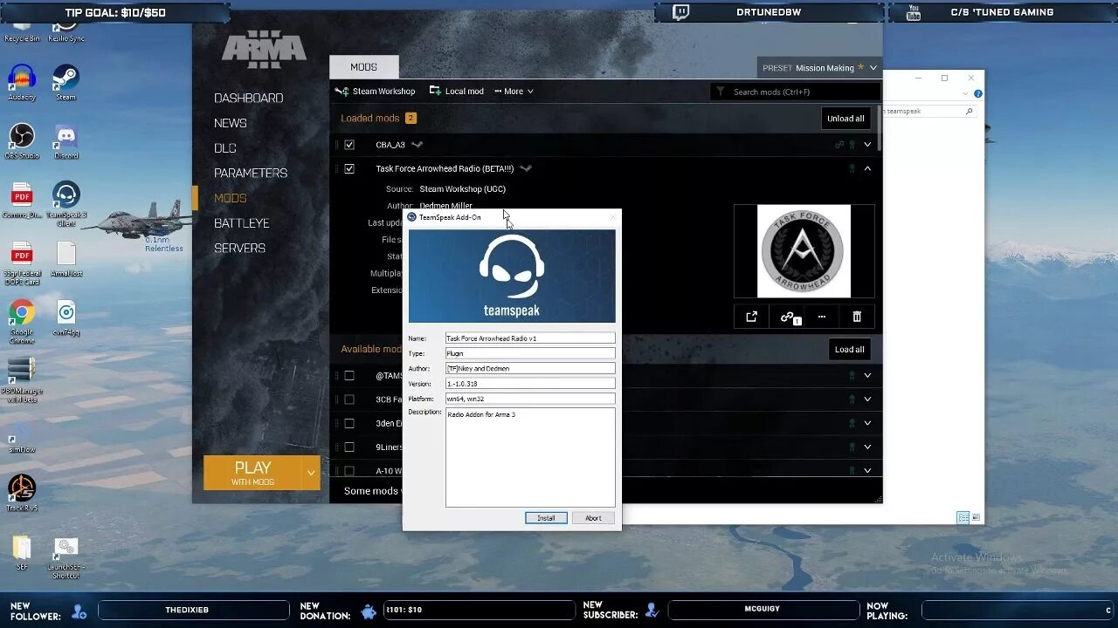Click the Version field in Add-On dialog
This screenshot has width=1118, height=628.
pos(530,384)
